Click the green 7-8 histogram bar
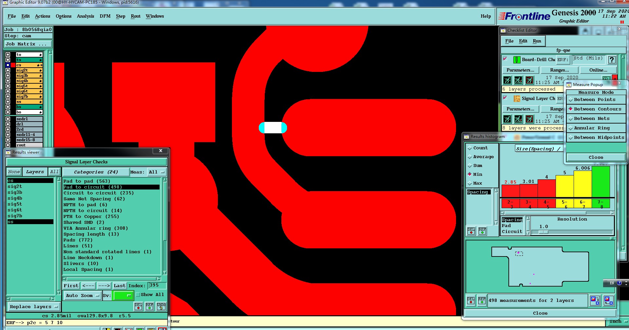This screenshot has height=330, width=629. pyautogui.click(x=600, y=182)
